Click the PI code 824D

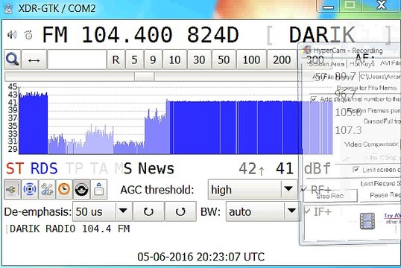tap(212, 35)
